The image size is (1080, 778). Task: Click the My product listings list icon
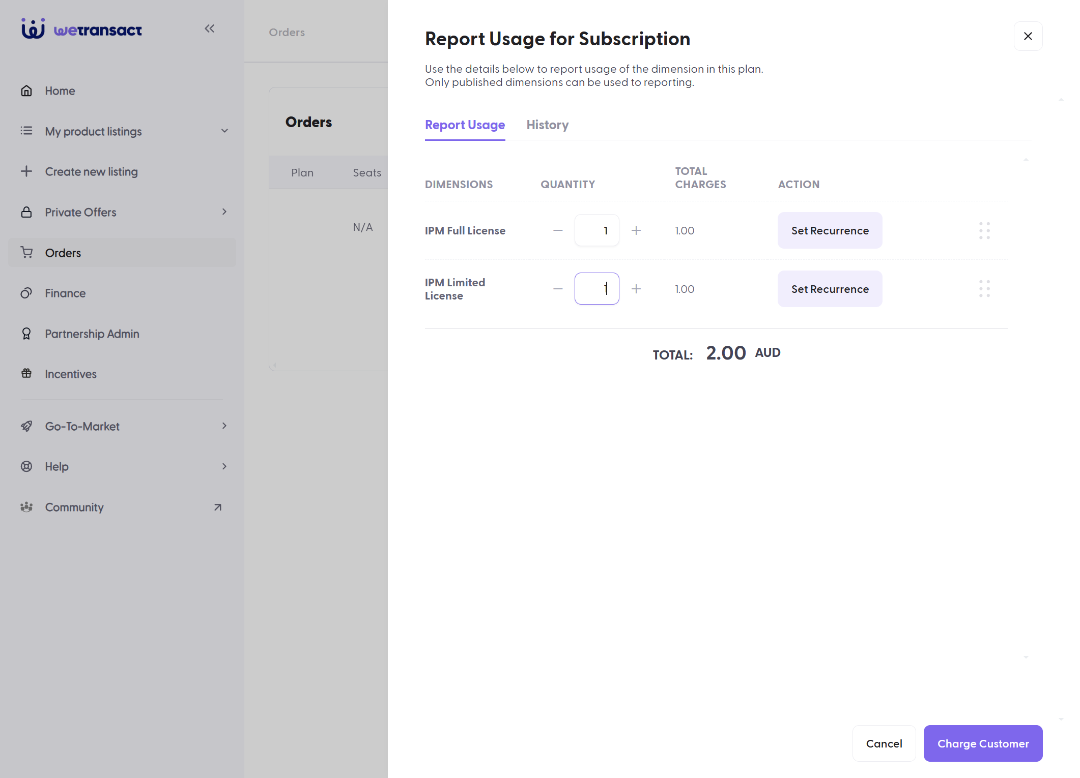26,131
